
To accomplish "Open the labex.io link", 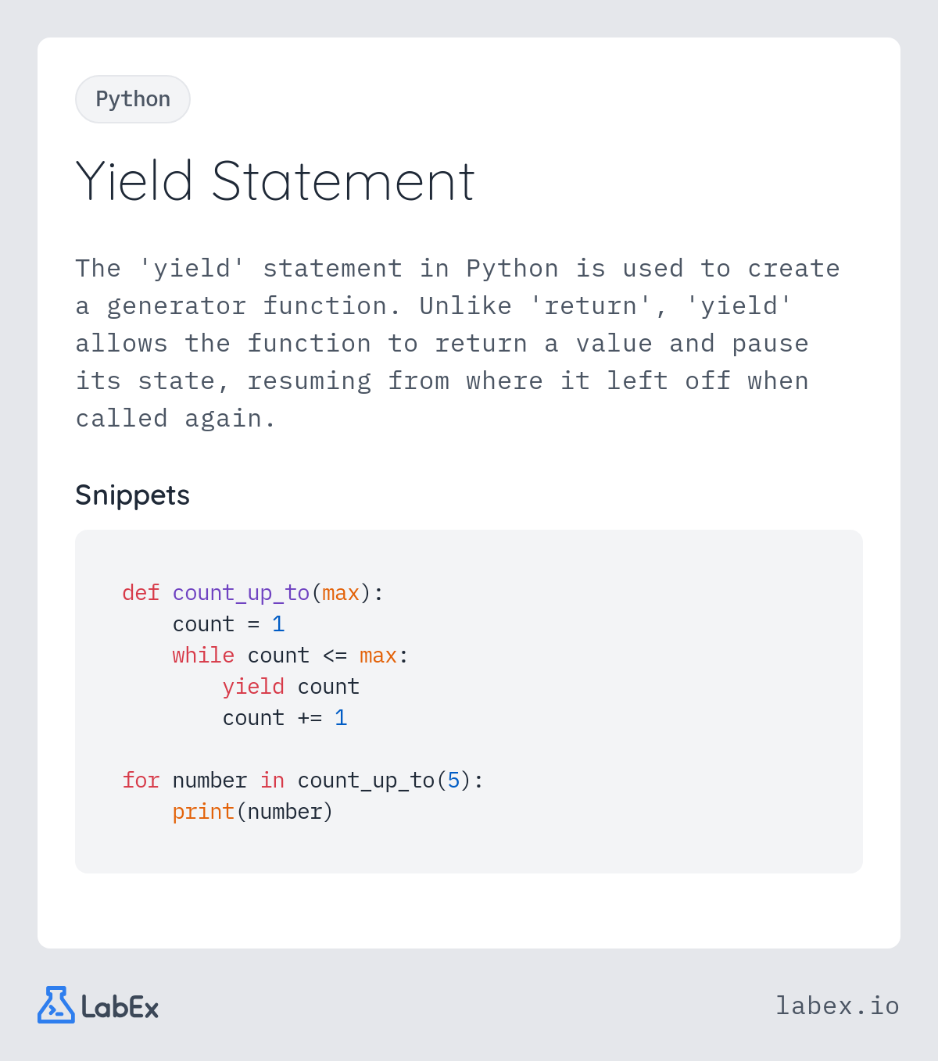I will (837, 1006).
